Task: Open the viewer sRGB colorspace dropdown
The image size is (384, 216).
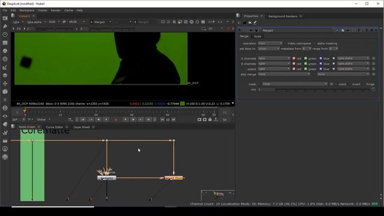Action: (x=77, y=22)
